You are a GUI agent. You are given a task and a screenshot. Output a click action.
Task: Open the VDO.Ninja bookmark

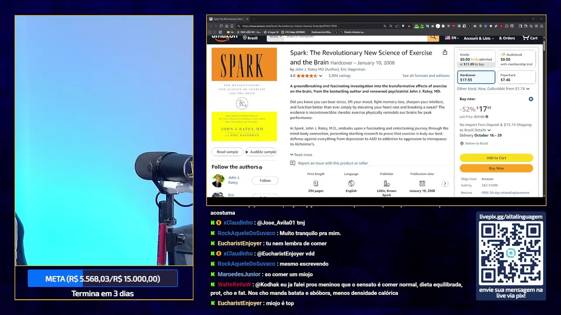tap(293, 32)
